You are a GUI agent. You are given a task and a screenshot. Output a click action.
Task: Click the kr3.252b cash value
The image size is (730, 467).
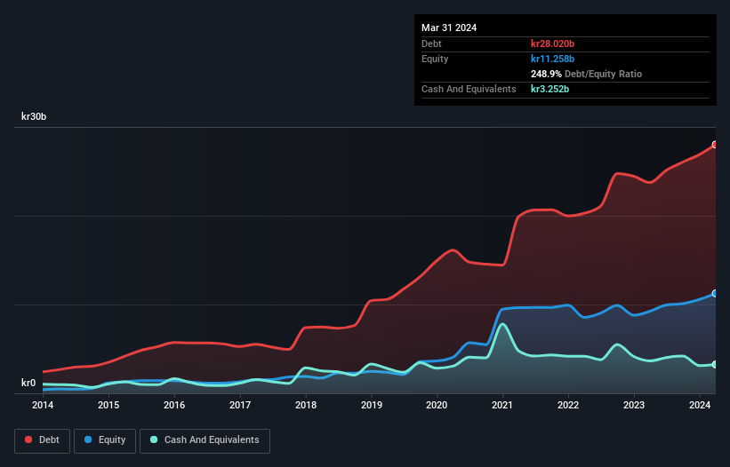pos(550,89)
